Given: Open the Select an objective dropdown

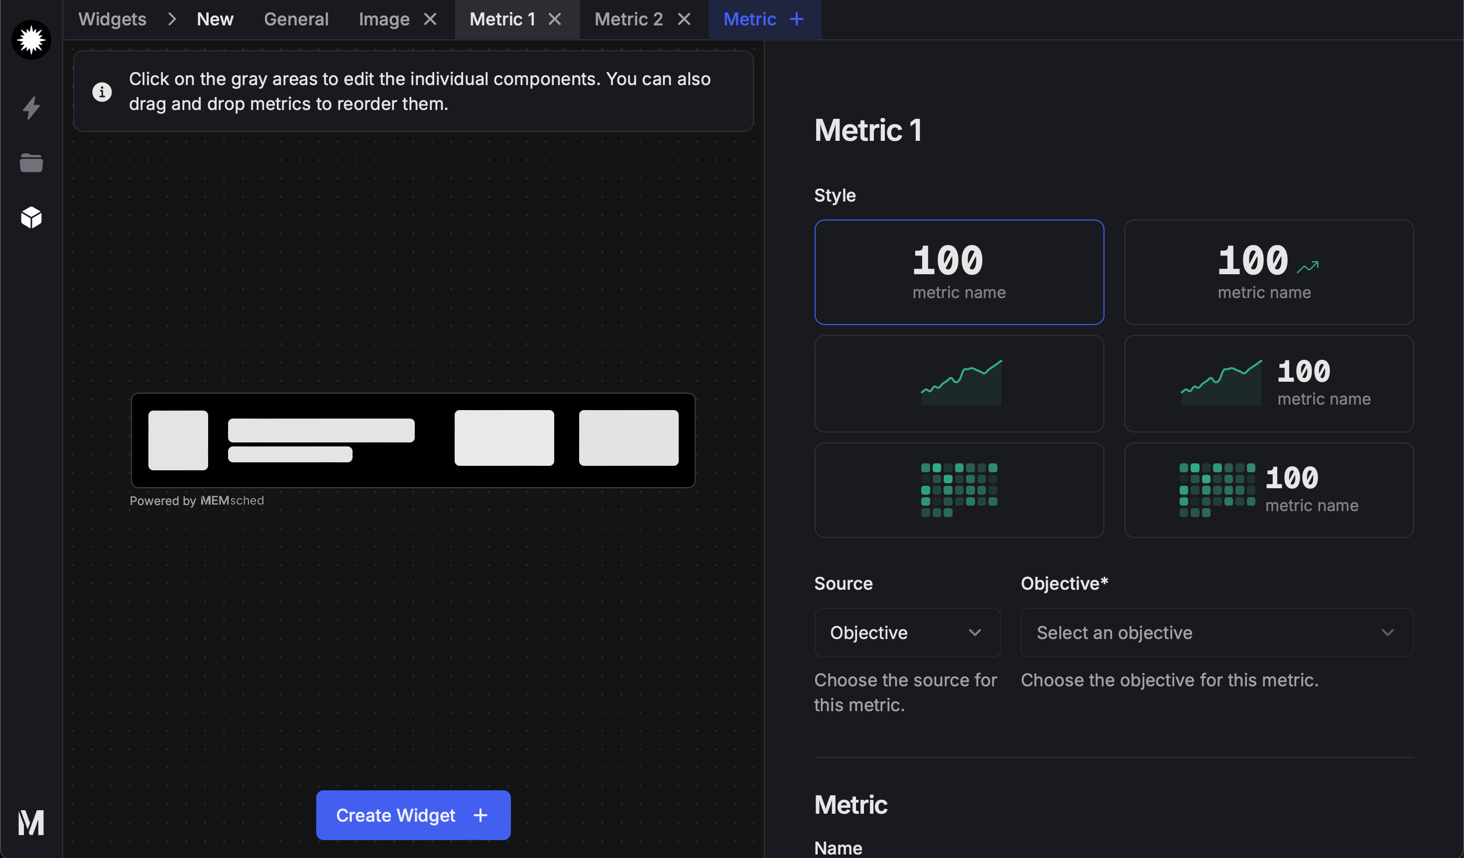Looking at the screenshot, I should coord(1216,632).
